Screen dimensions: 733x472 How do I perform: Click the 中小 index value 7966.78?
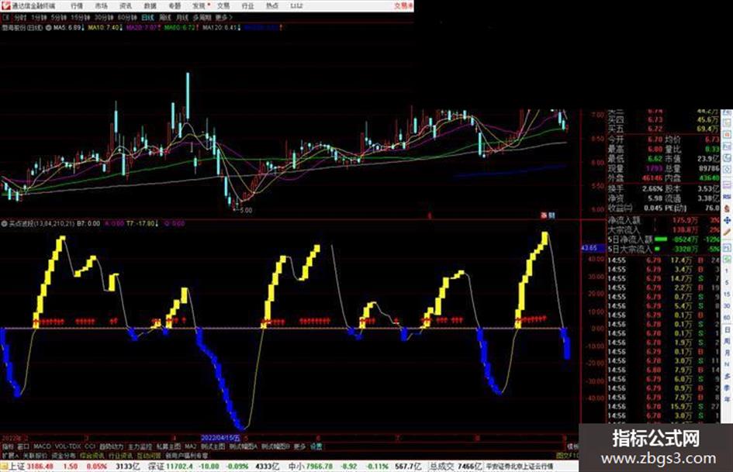click(x=320, y=467)
